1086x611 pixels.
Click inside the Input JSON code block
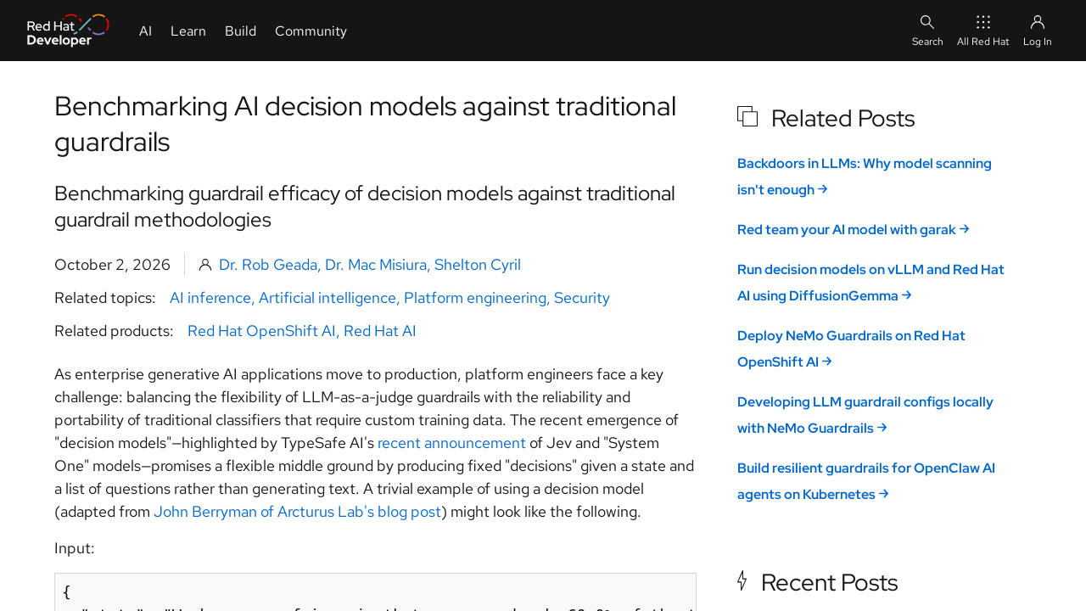point(375,592)
